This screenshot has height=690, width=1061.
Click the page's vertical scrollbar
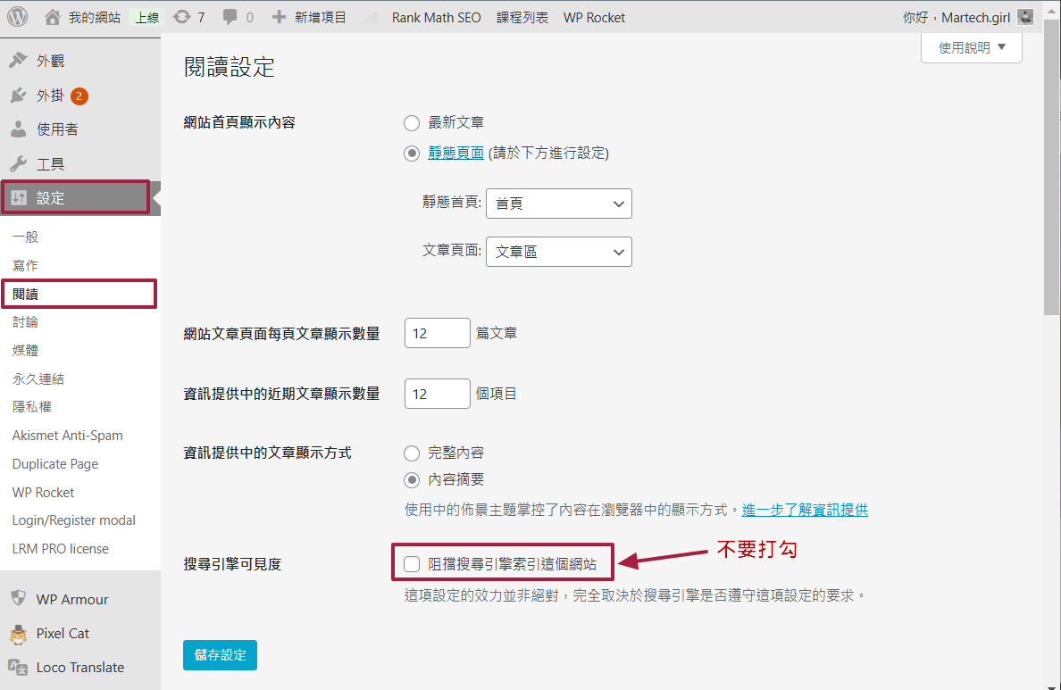click(x=1052, y=179)
